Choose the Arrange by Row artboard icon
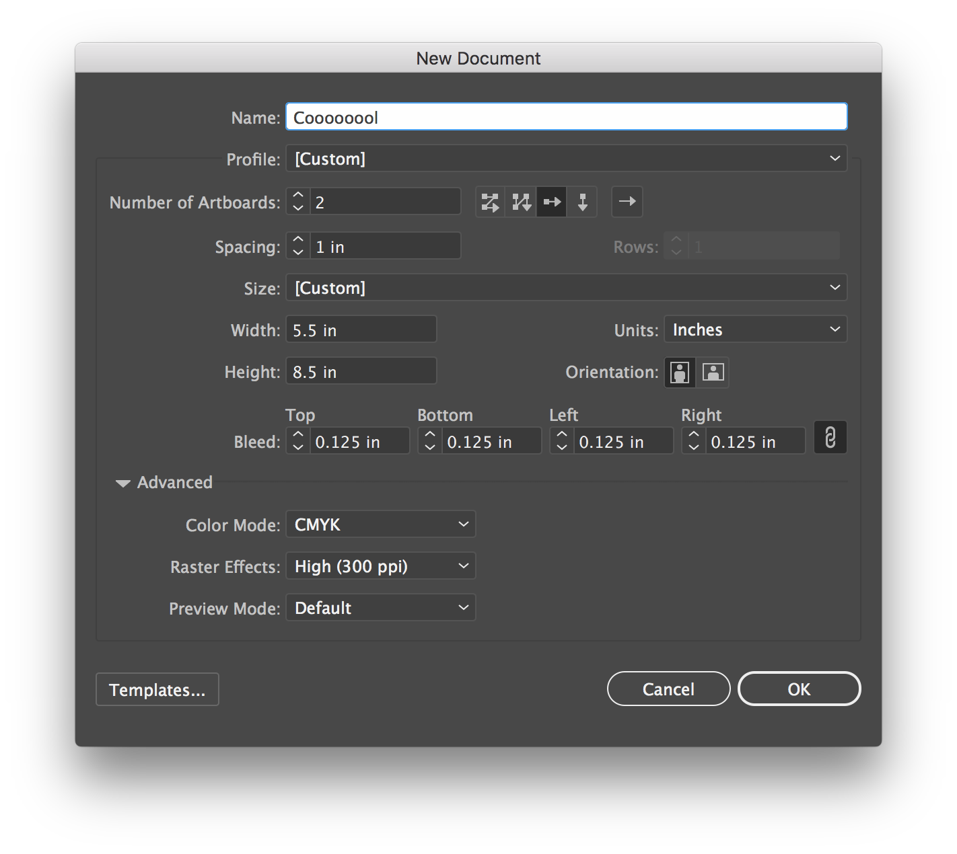This screenshot has width=957, height=854. [551, 202]
